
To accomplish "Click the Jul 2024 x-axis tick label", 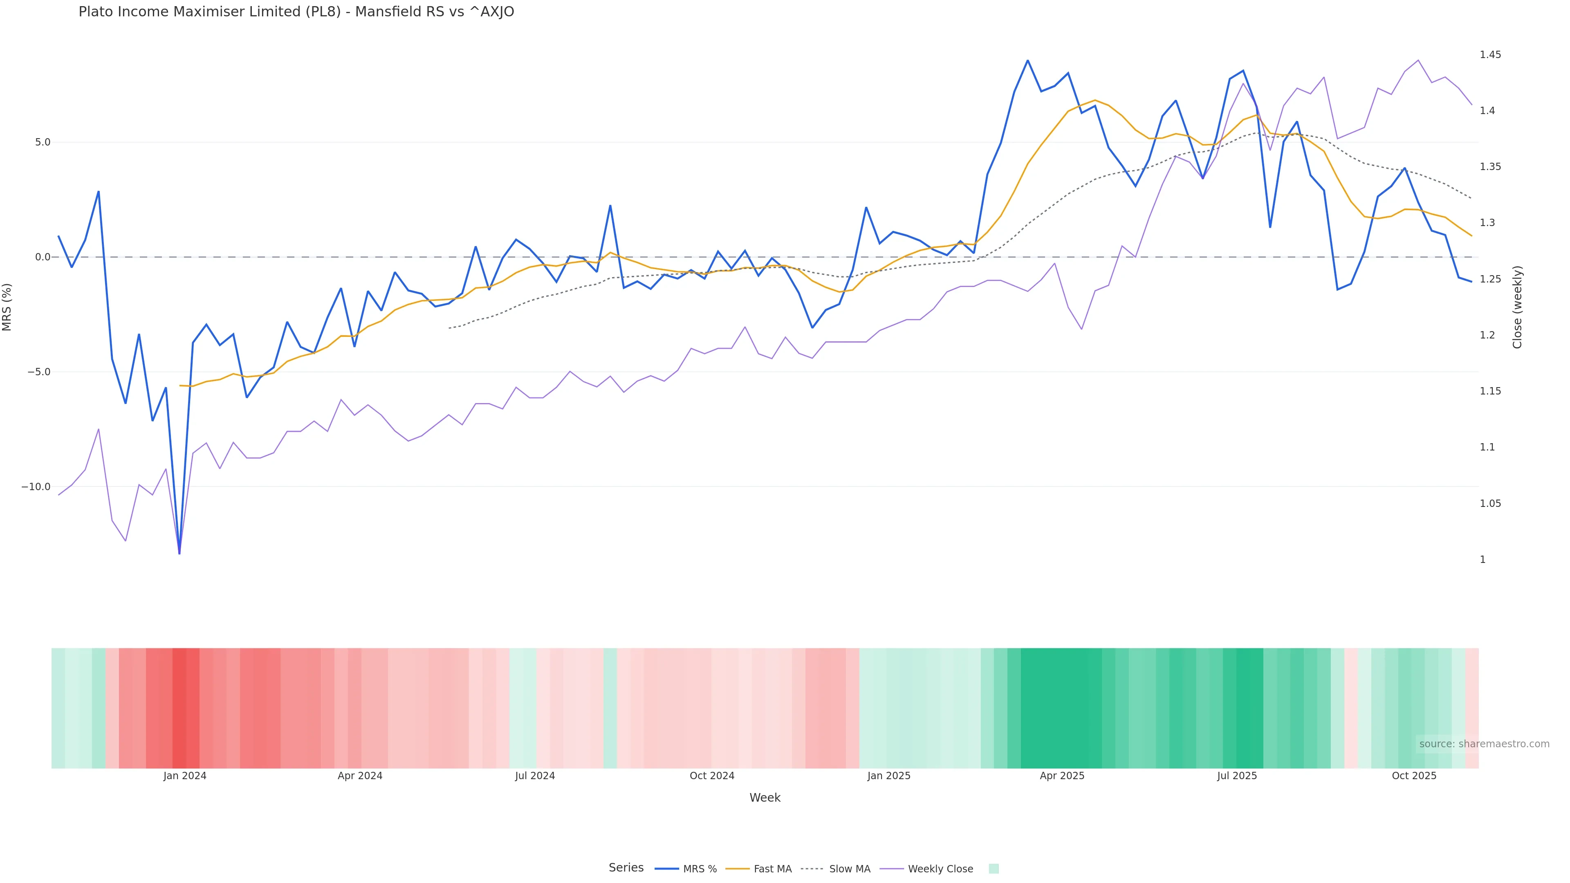I will (534, 776).
